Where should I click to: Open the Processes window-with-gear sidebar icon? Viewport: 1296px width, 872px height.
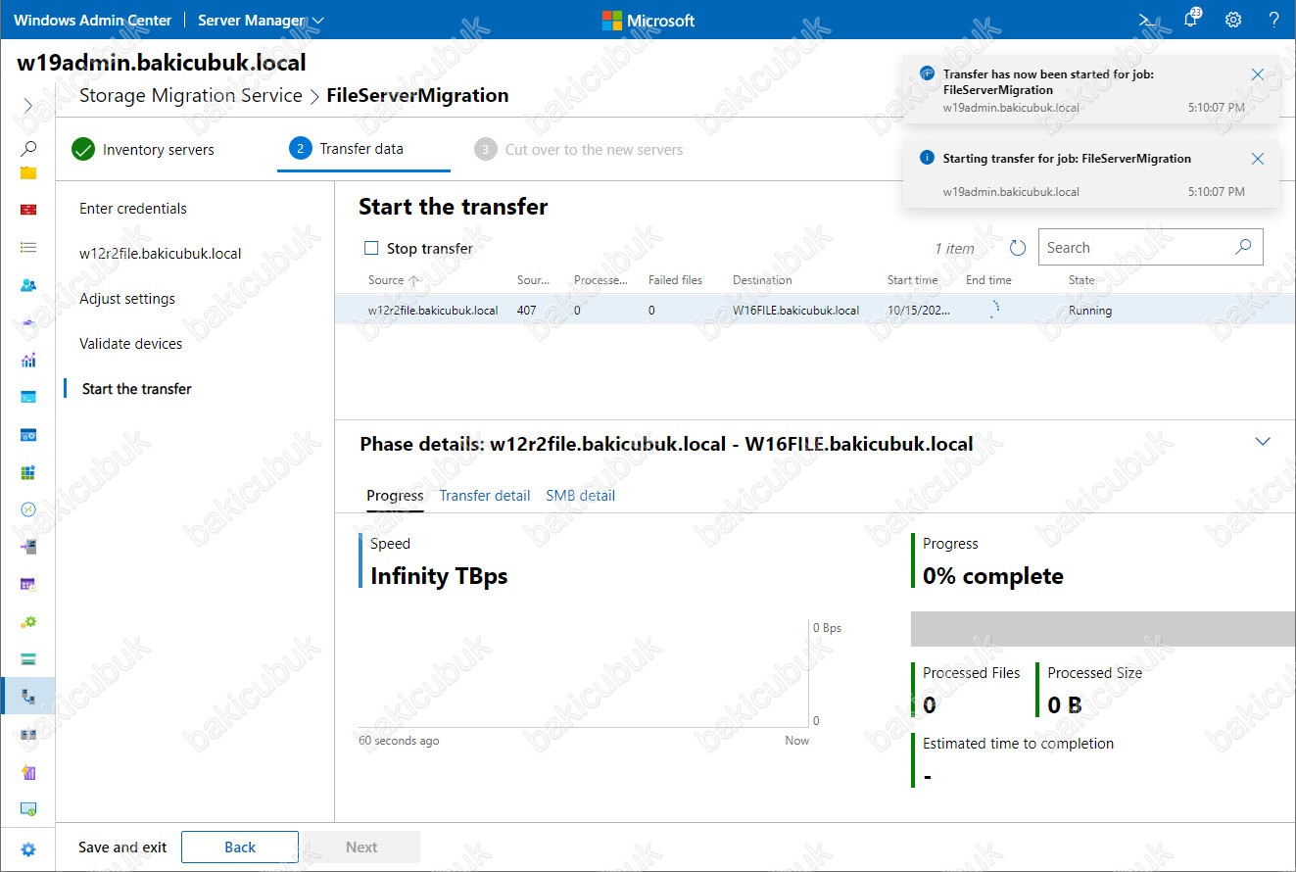point(28,435)
